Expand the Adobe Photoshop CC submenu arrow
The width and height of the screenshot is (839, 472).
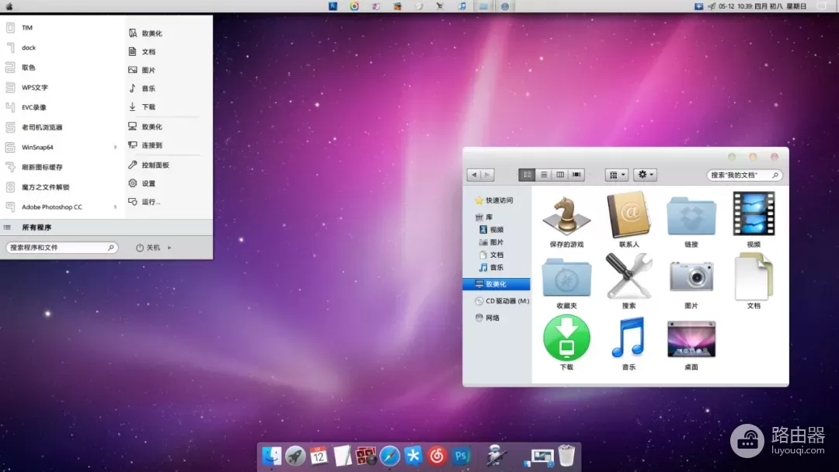pos(116,207)
